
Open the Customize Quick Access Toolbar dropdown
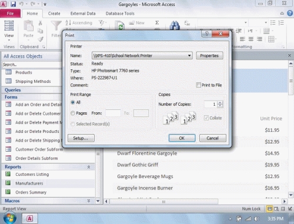coord(45,4)
